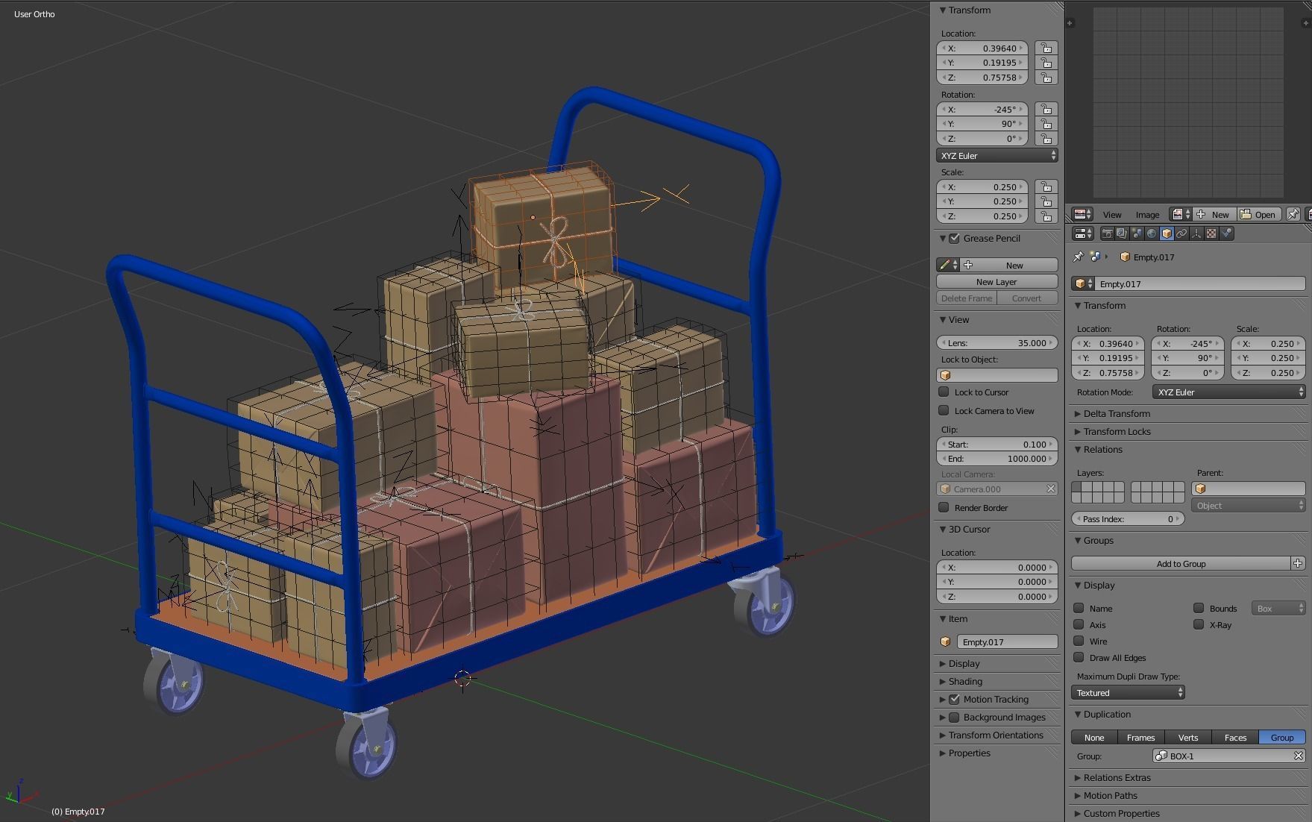
Task: Enable the Name display checkbox
Action: tap(1079, 608)
